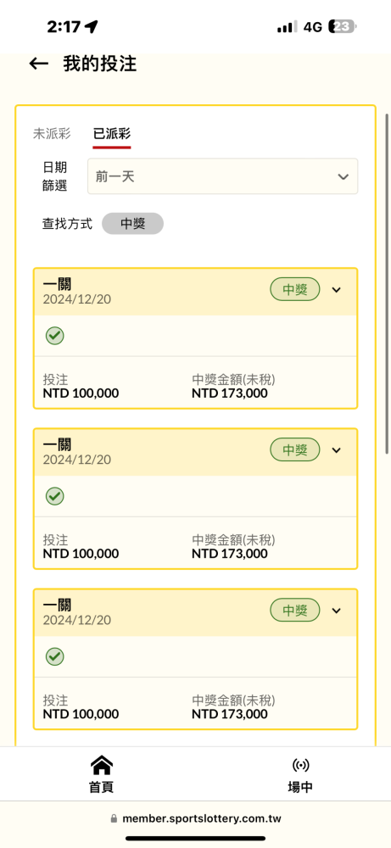Expand the second 一關 bet card chevron
The image size is (391, 848).
(x=337, y=450)
